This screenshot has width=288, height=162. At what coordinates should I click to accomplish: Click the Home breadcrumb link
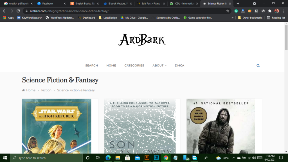click(31, 90)
